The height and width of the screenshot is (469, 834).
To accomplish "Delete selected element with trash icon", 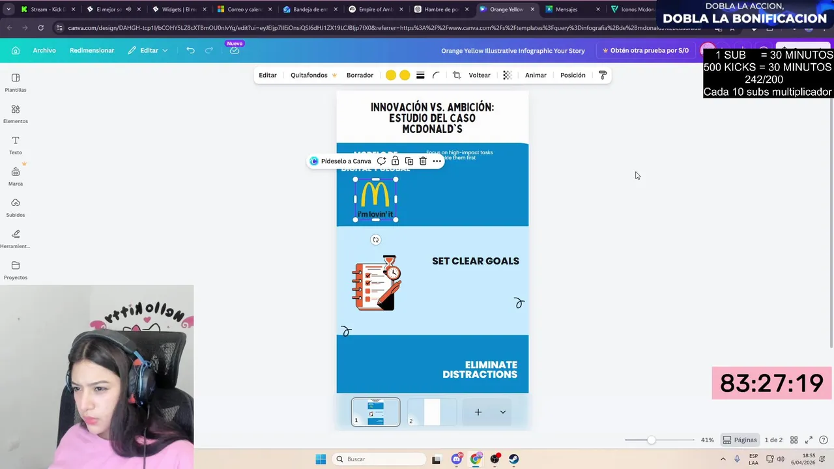I will [x=423, y=161].
